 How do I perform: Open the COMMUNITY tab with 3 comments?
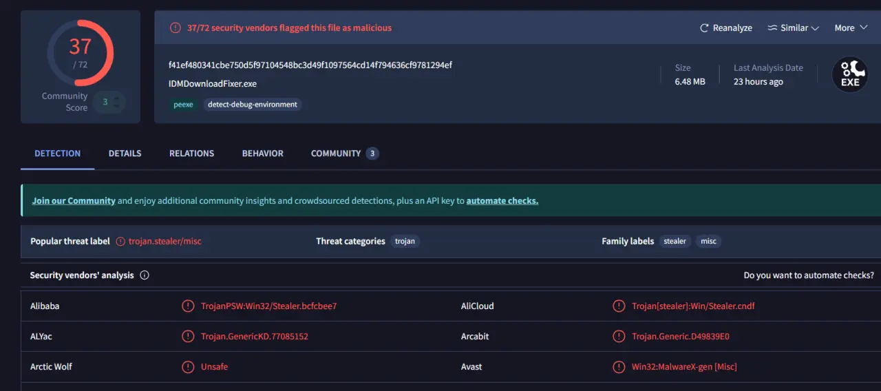point(345,154)
